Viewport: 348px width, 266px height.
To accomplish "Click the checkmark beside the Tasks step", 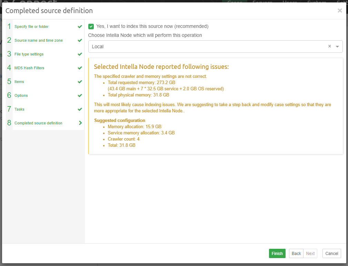I will 80,109.
